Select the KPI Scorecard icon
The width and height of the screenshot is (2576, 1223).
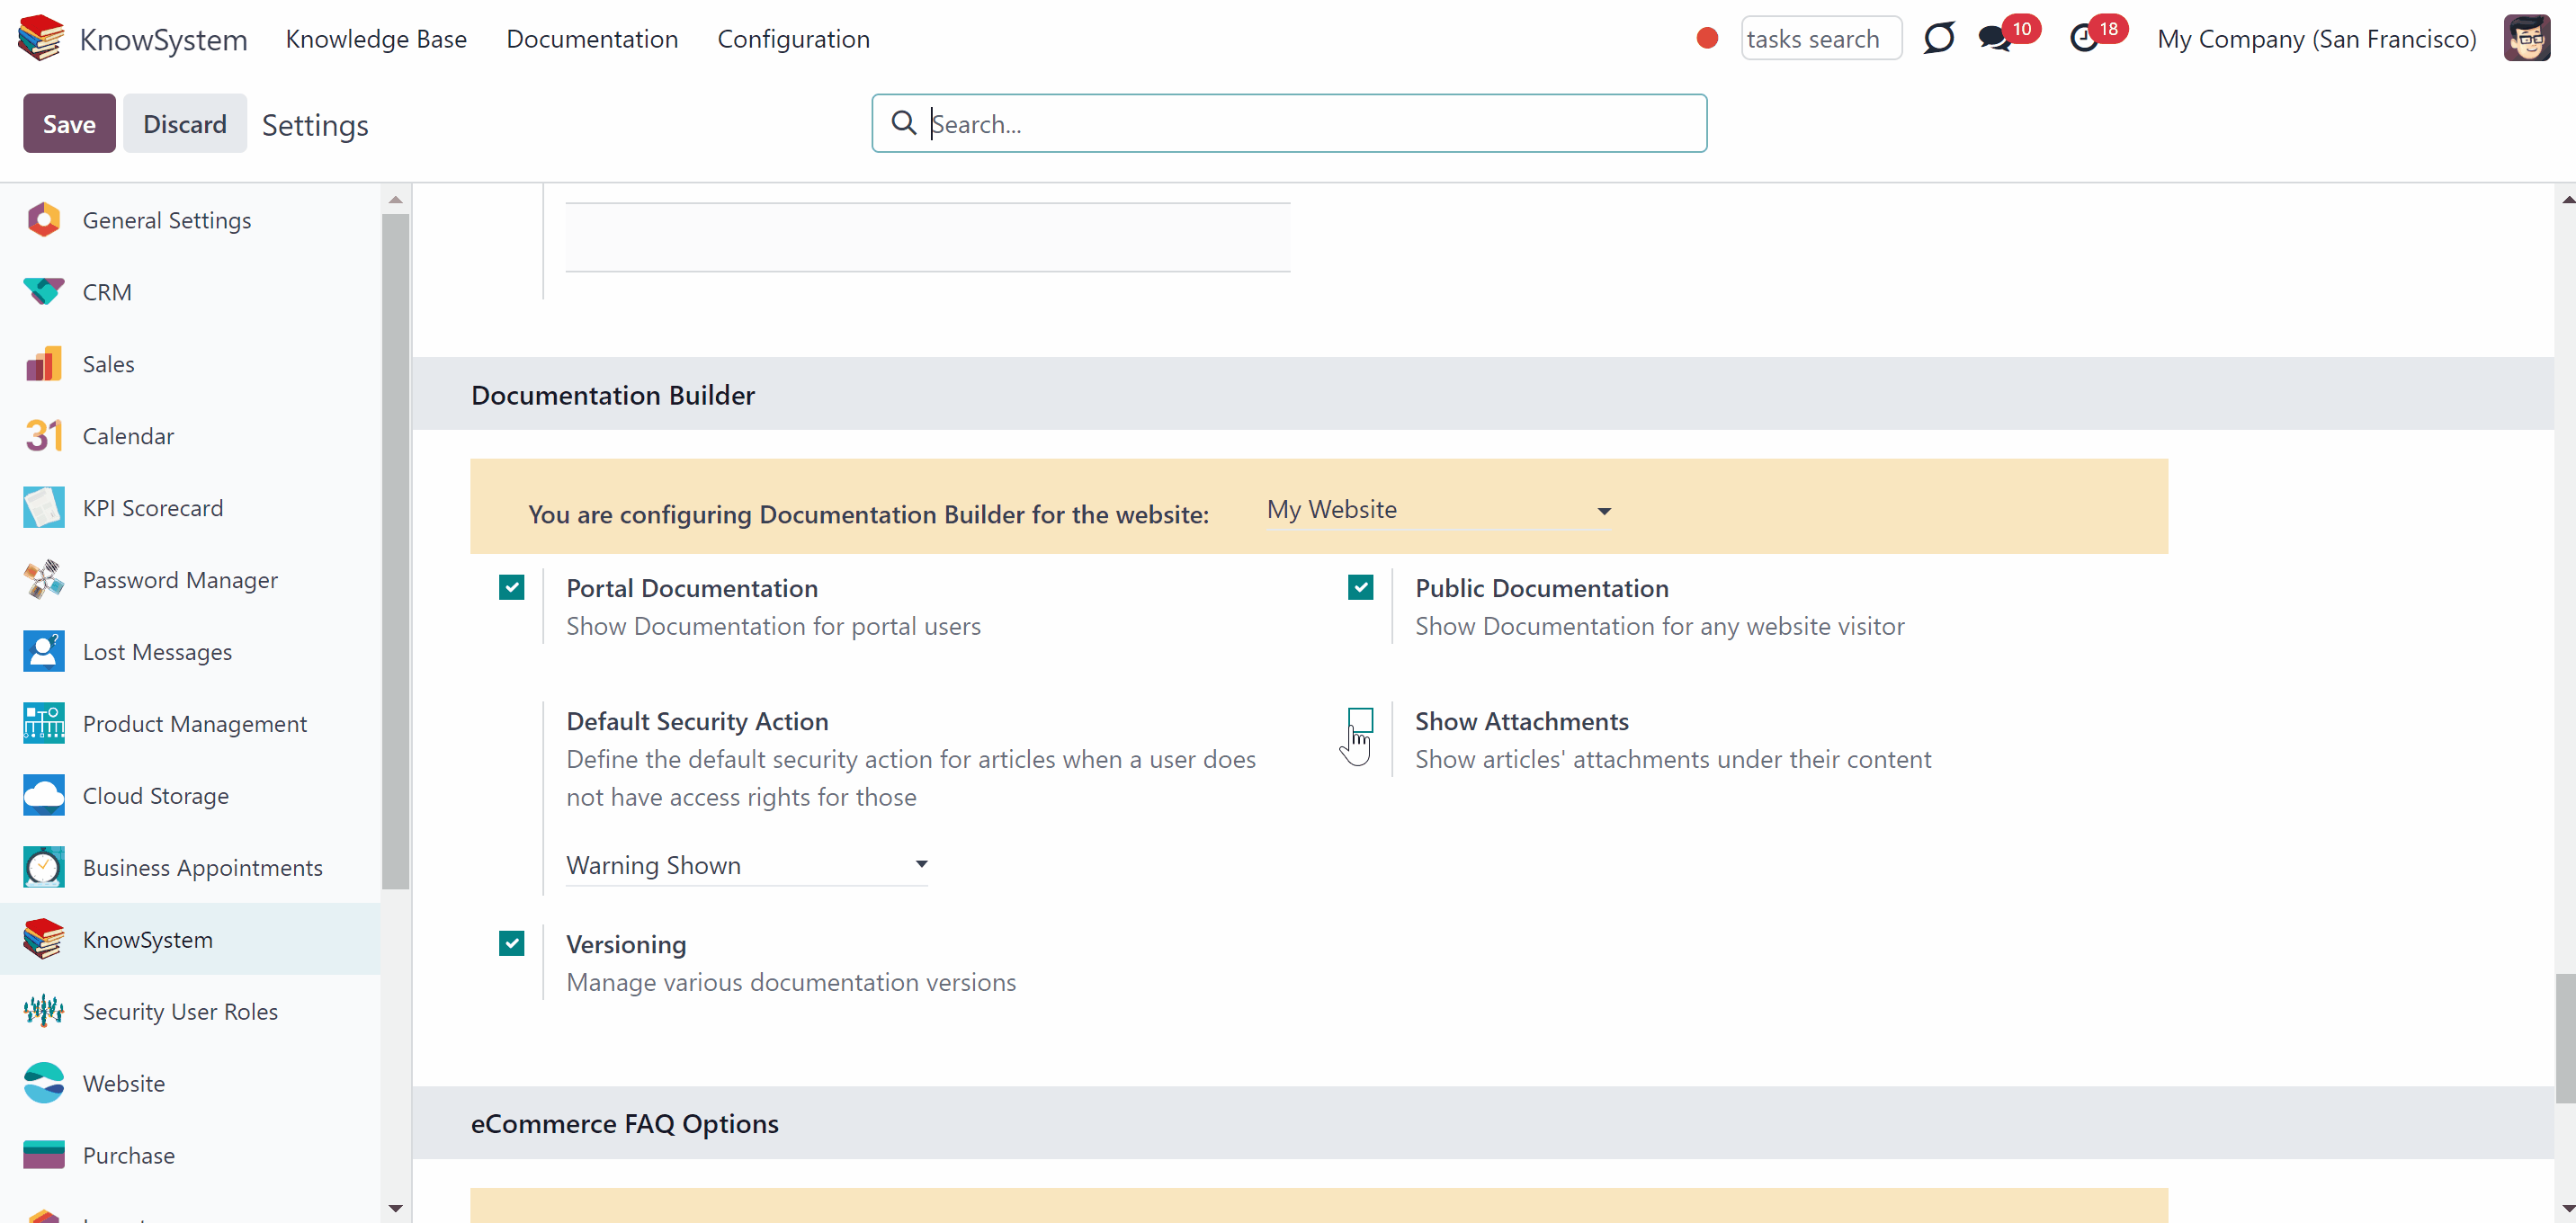coord(44,508)
